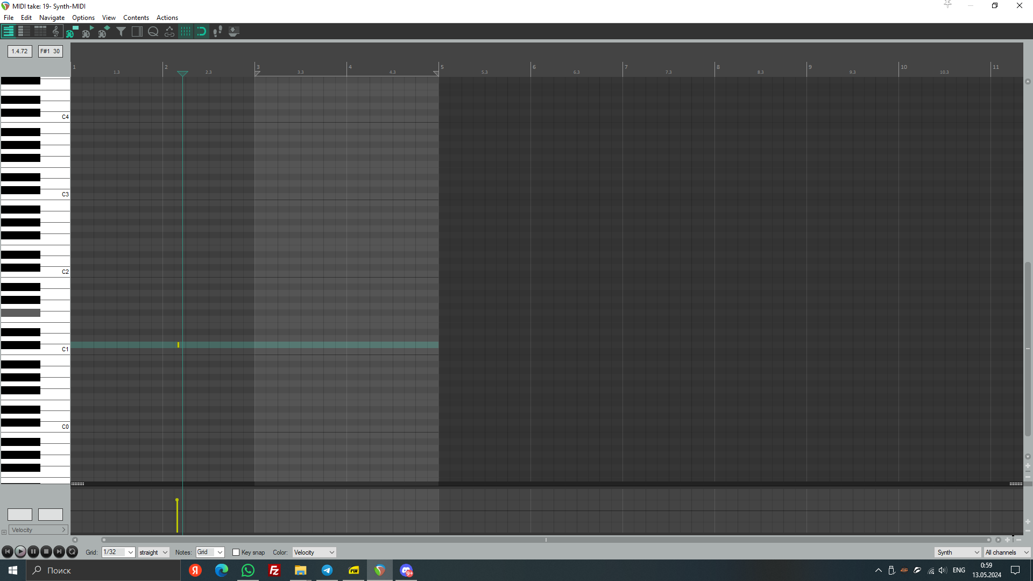Click the C2 piano key
This screenshot has height=581, width=1033.
pyautogui.click(x=54, y=272)
